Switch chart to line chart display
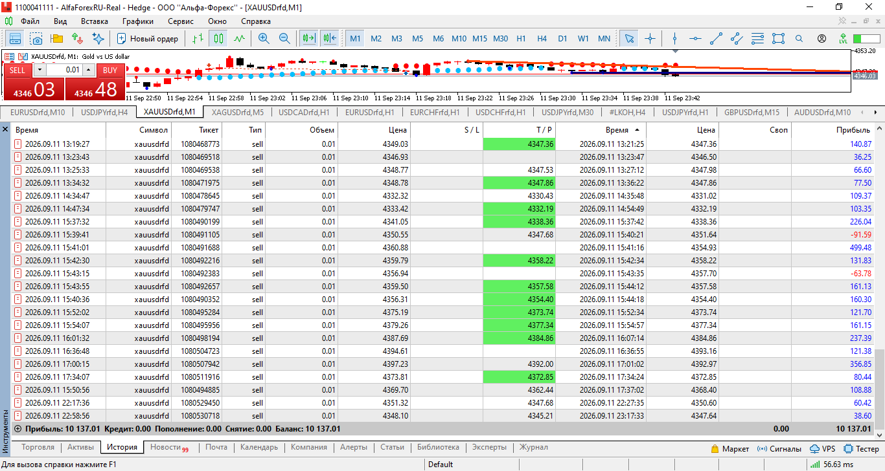Image resolution: width=885 pixels, height=471 pixels. pos(239,38)
